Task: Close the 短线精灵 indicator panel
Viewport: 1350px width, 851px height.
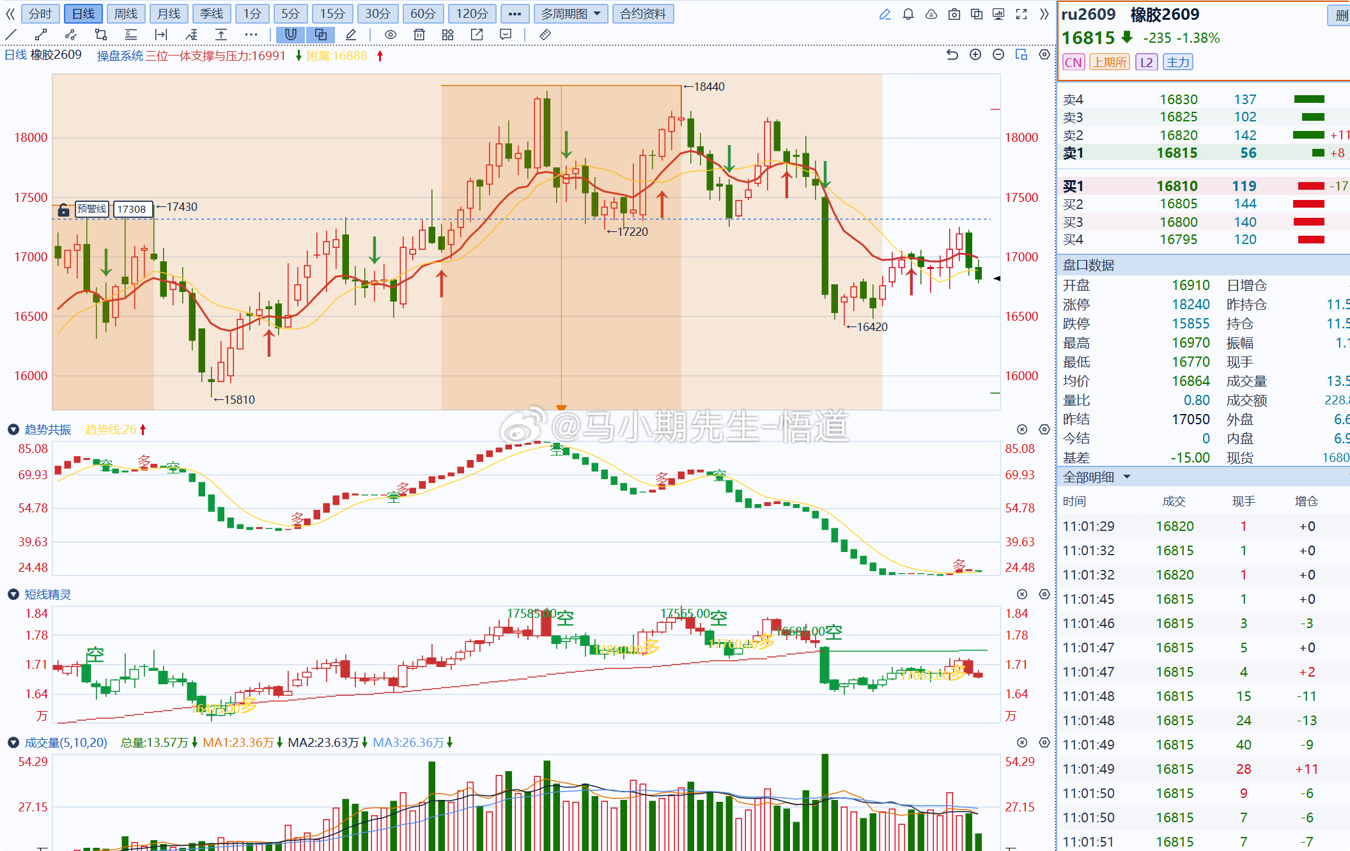Action: click(1022, 594)
